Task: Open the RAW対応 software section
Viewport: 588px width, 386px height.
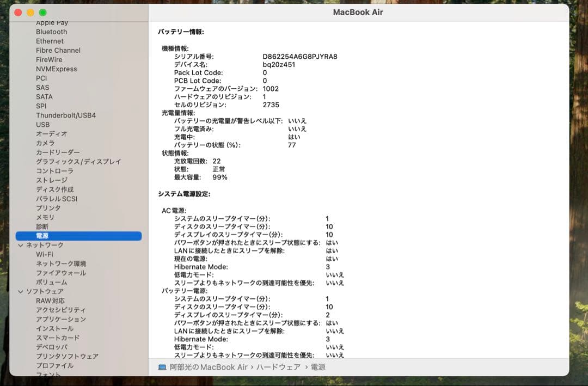Action: [x=52, y=301]
